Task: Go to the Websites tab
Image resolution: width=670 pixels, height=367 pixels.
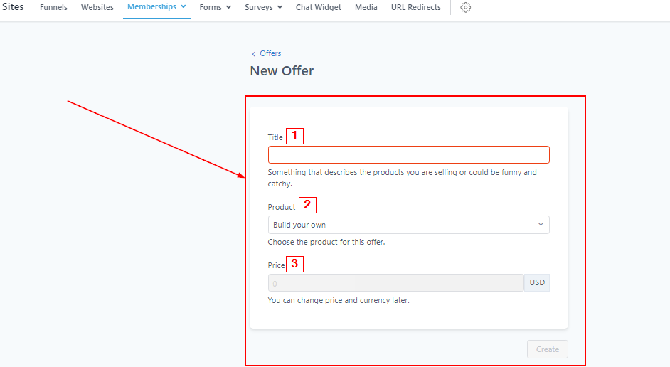Action: point(97,7)
